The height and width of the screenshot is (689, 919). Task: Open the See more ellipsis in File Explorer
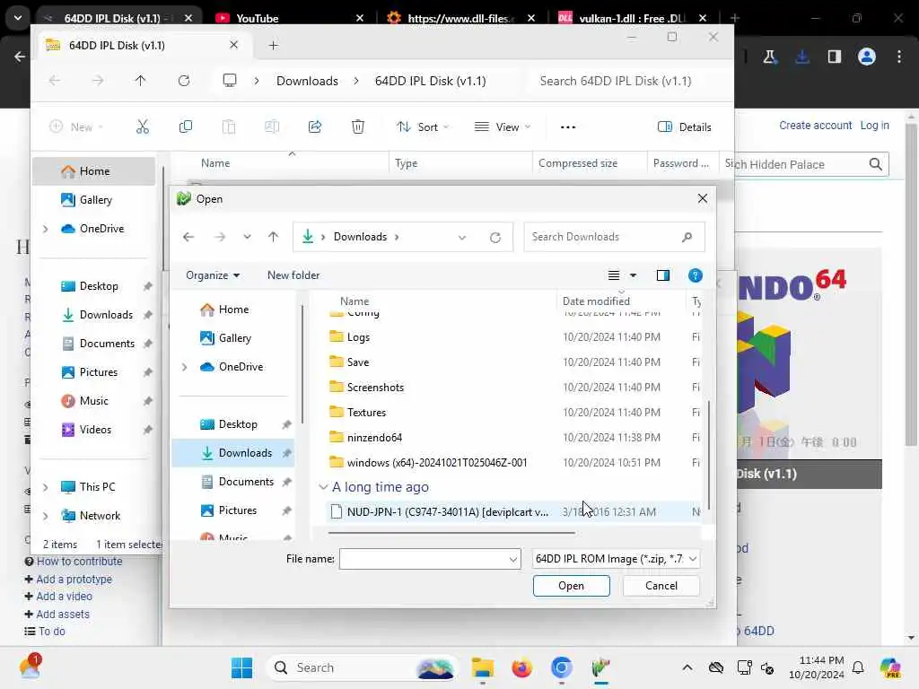[568, 127]
